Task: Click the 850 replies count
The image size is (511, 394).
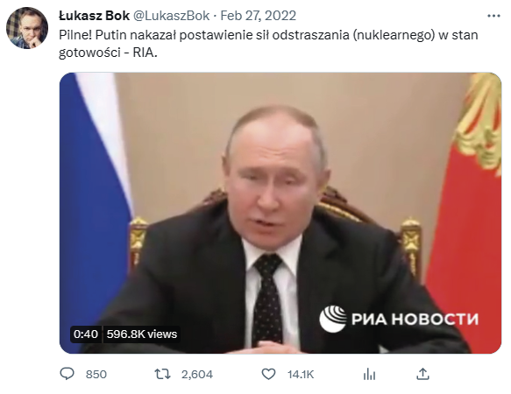Action: [x=96, y=375]
